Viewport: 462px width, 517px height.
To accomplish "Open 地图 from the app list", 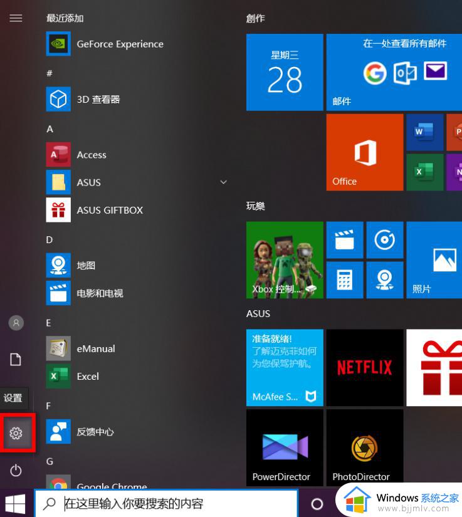I will (x=137, y=266).
